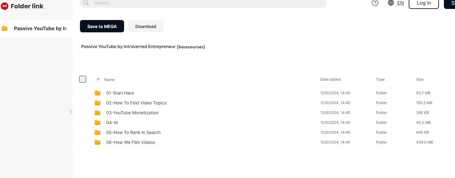Click the Download button
The width and height of the screenshot is (455, 178).
coord(146,26)
